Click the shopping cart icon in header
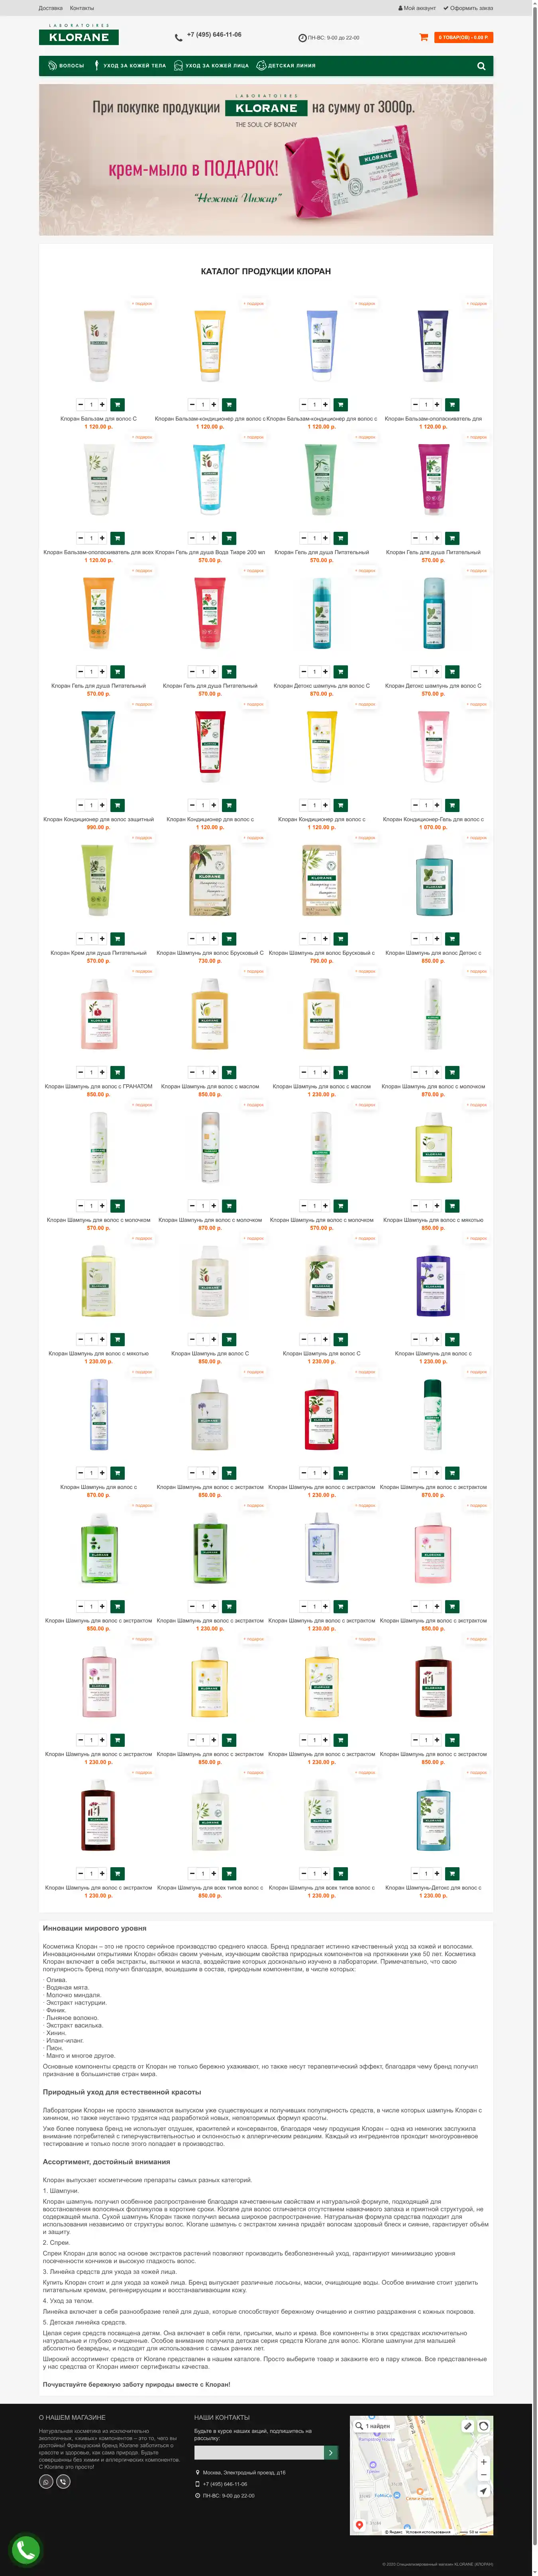538x2576 pixels. pyautogui.click(x=424, y=37)
